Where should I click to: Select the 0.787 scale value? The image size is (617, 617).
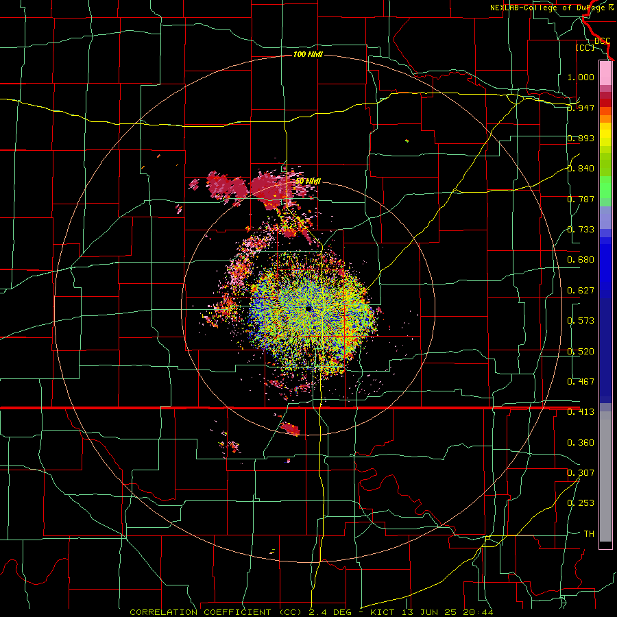click(581, 199)
